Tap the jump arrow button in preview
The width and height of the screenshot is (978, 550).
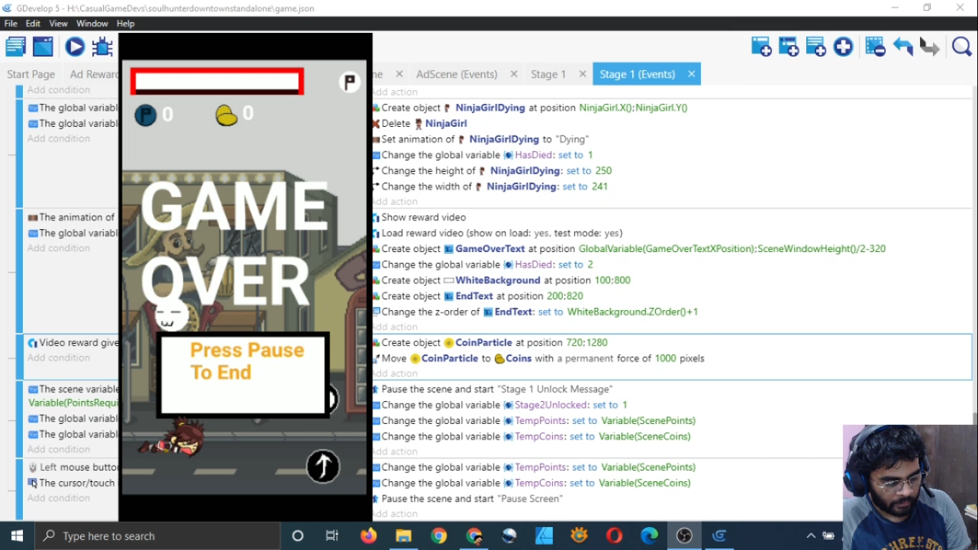[x=323, y=467]
